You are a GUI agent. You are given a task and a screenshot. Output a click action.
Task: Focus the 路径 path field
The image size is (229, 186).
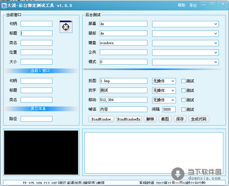(x=37, y=119)
